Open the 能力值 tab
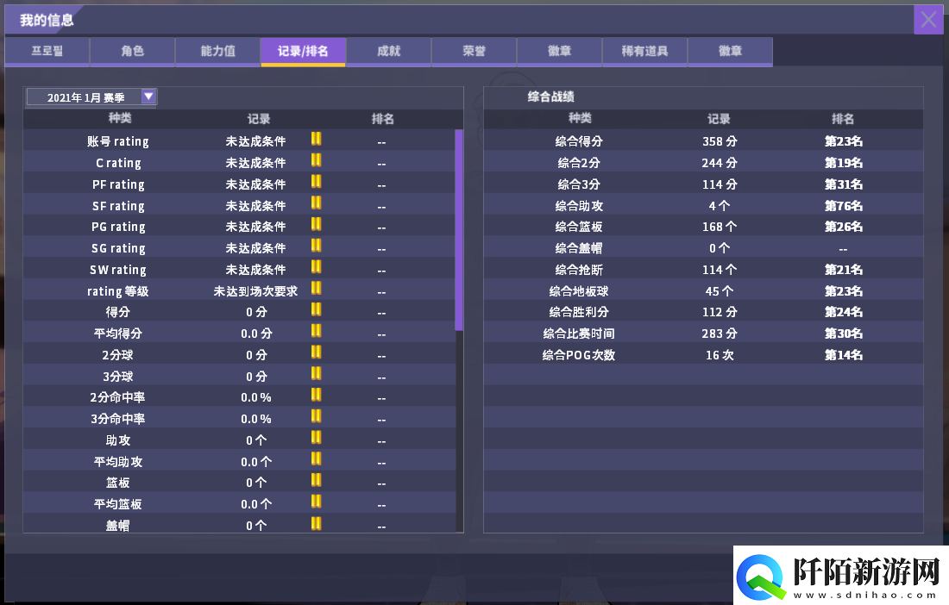949x605 pixels. tap(217, 52)
